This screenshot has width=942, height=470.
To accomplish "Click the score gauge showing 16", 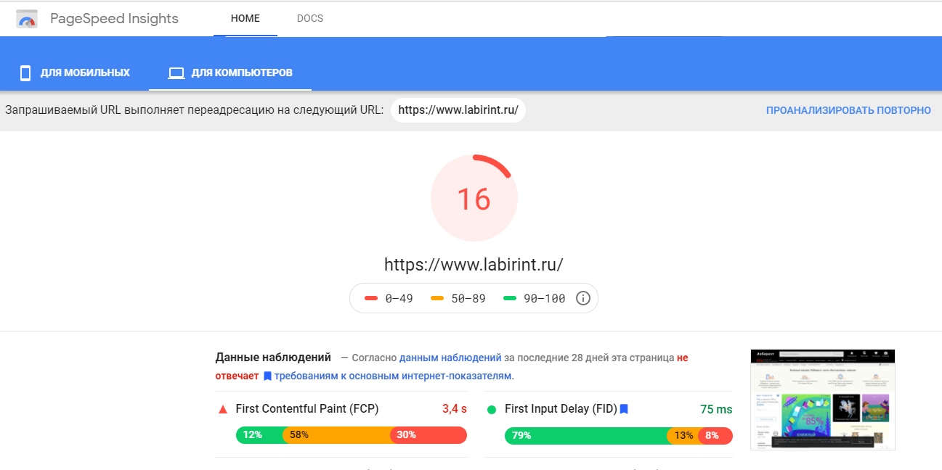I will pos(474,198).
